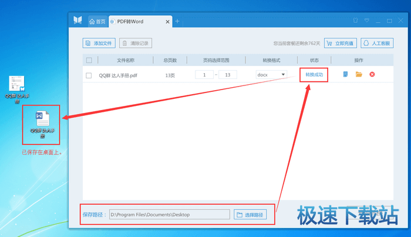This screenshot has width=411, height=237.
Task: Switch to the PDF转Word tab
Action: (130, 22)
